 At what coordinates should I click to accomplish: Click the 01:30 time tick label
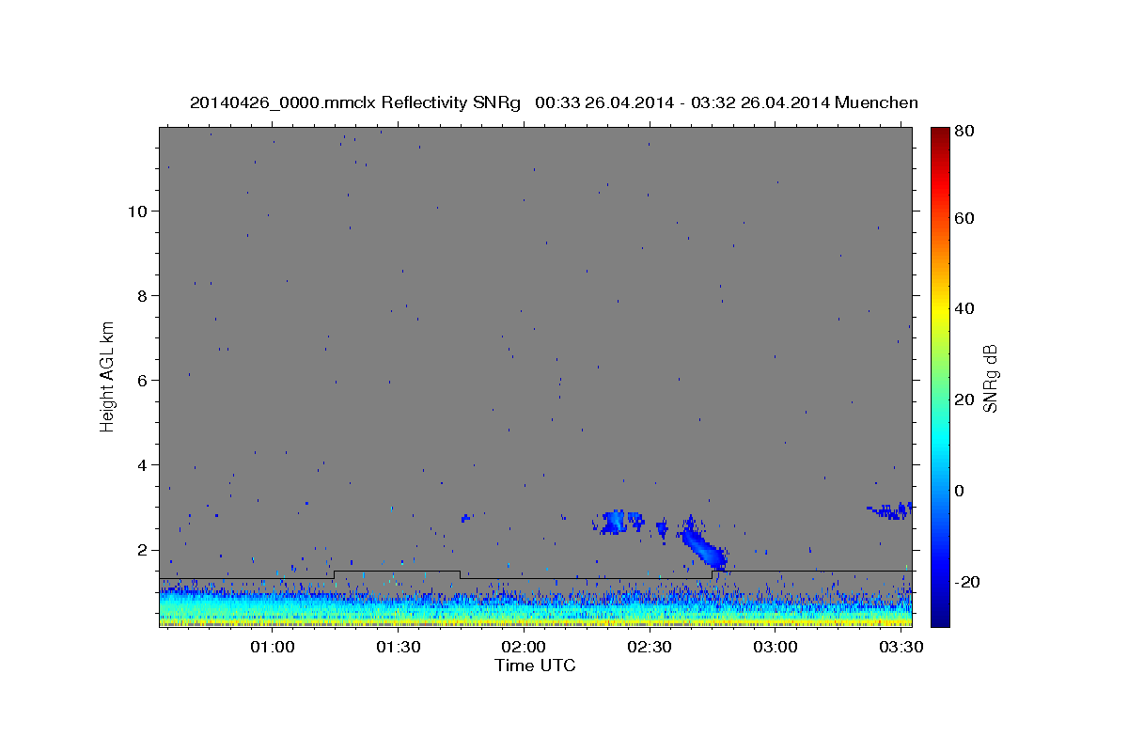399,648
